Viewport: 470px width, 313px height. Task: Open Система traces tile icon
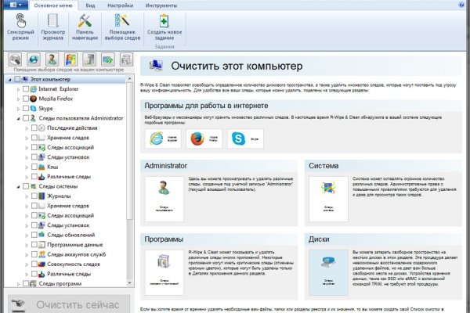(328, 199)
